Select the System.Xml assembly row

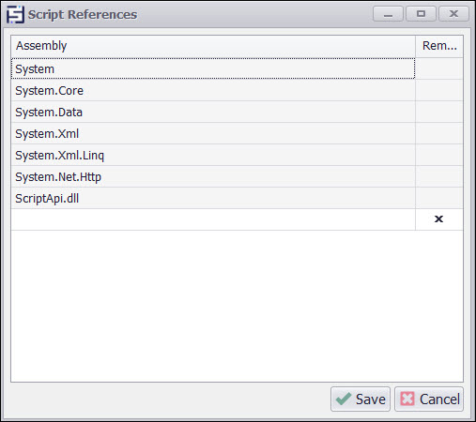click(213, 133)
